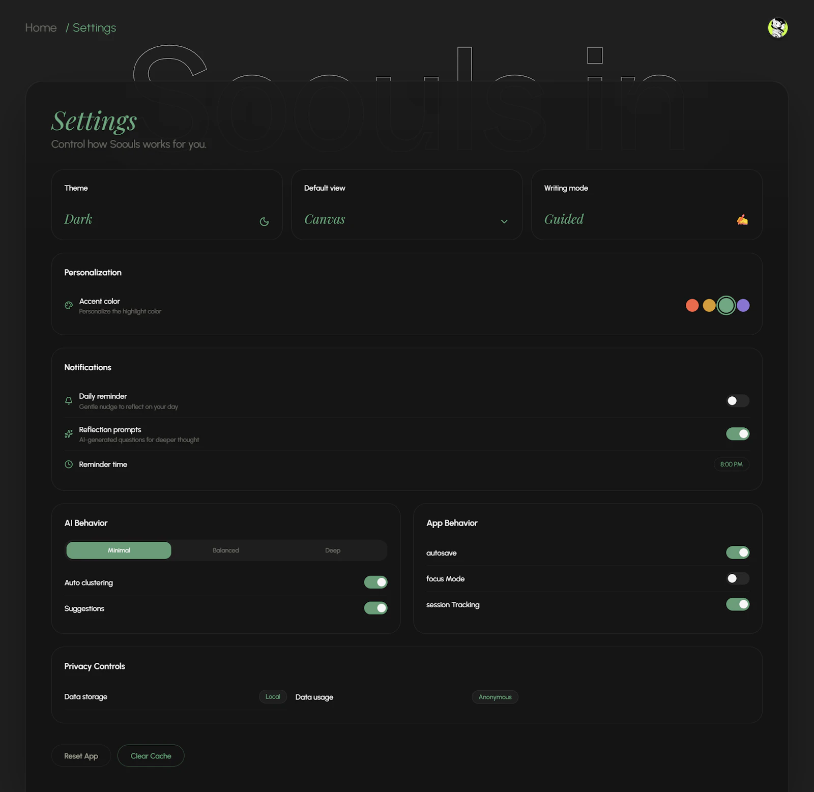The width and height of the screenshot is (814, 792).
Task: Pick the green accent color
Action: coord(726,305)
